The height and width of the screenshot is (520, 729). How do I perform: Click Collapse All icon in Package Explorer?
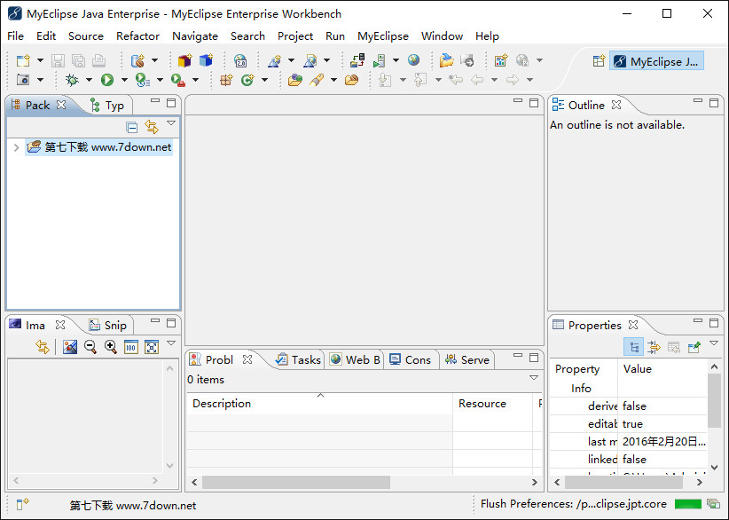[132, 127]
